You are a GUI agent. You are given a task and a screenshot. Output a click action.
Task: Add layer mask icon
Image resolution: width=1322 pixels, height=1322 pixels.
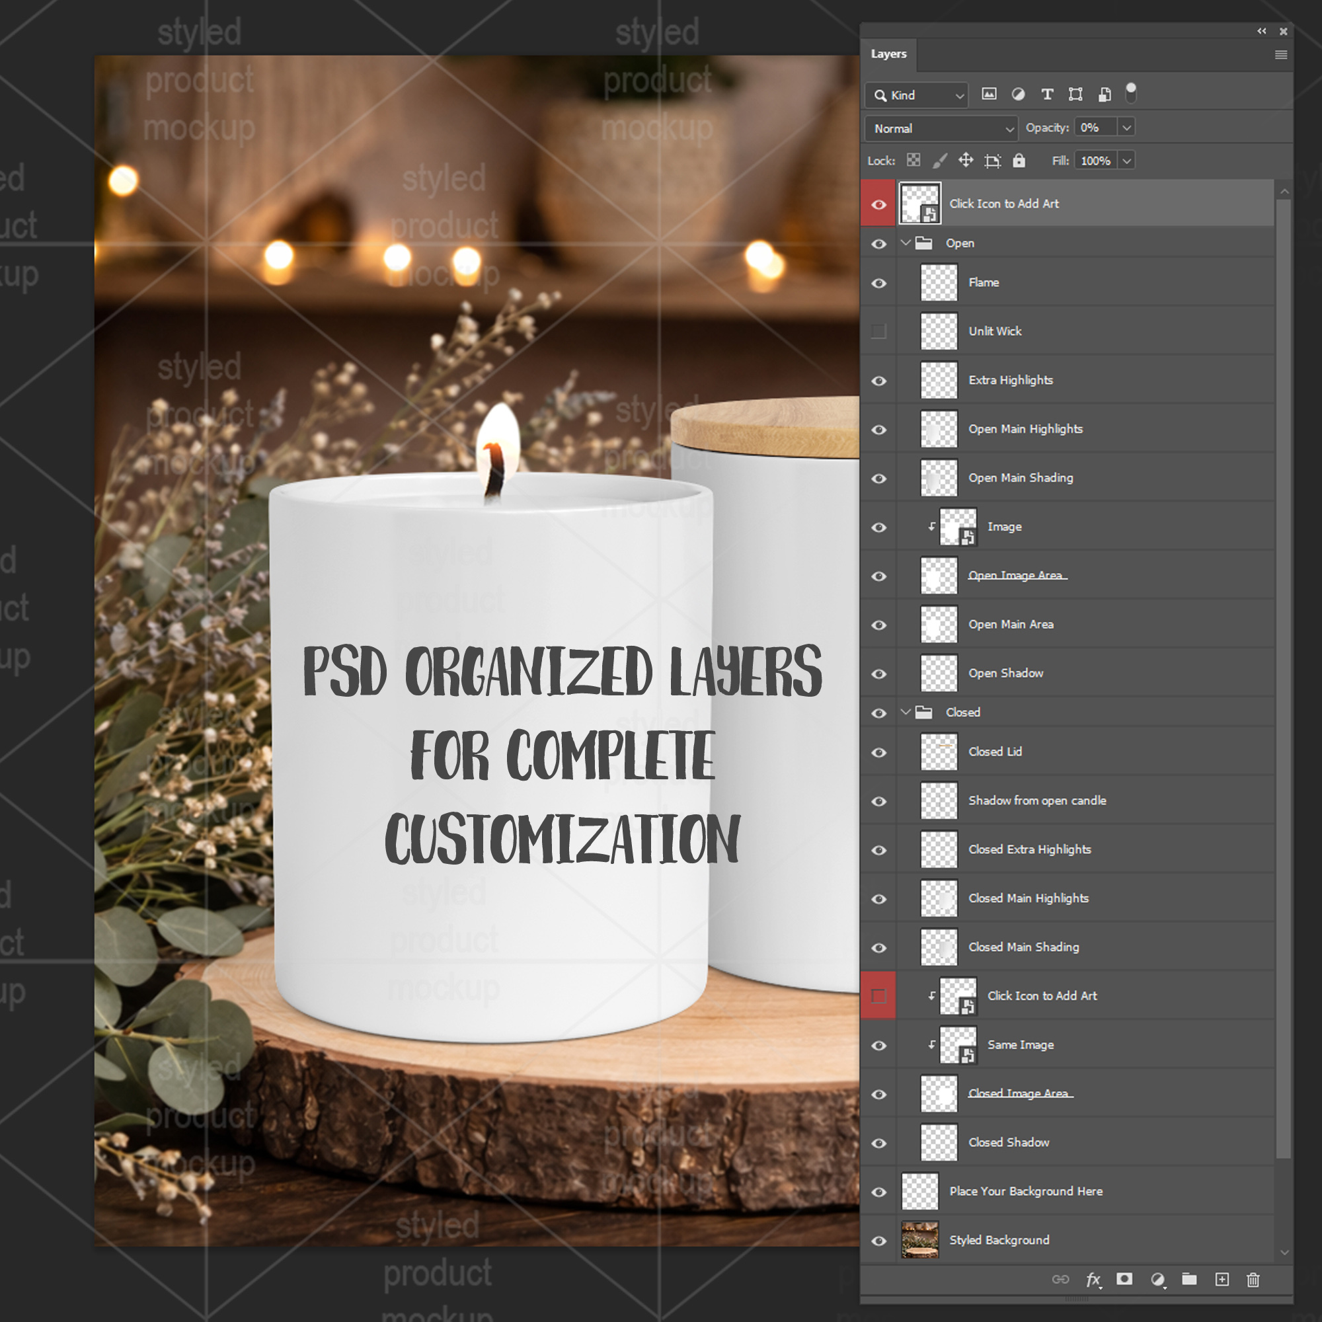point(1124,1280)
